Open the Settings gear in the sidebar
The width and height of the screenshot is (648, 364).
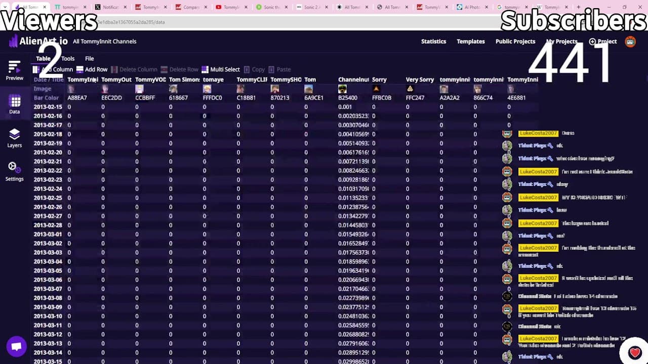click(14, 171)
